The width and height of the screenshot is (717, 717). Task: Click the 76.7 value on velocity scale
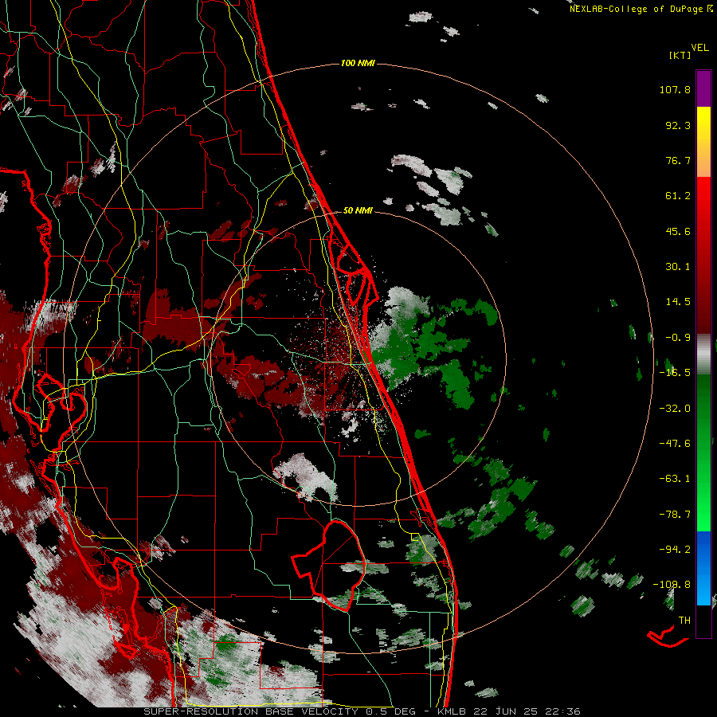coord(678,160)
